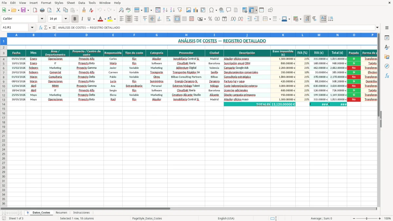Click the Cut scissors icon
Image resolution: width=393 pixels, height=221 pixels.
click(x=58, y=10)
